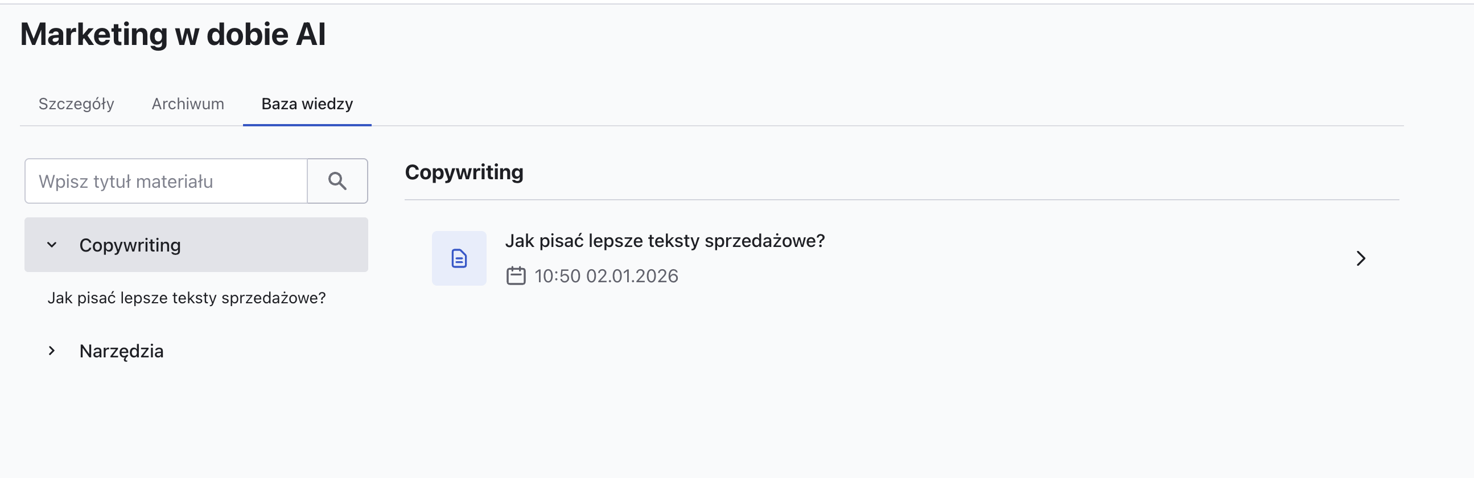This screenshot has width=1474, height=478.
Task: Click the divider line under Copywriting heading
Action: [901, 200]
